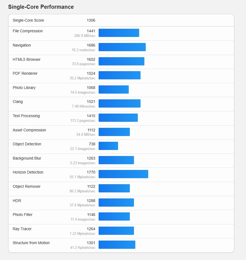The image size is (246, 260).
Task: Click the Single-Core Performance heading
Action: [x=41, y=7]
